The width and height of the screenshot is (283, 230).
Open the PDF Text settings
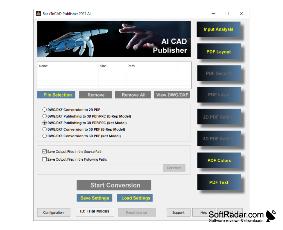219,182
